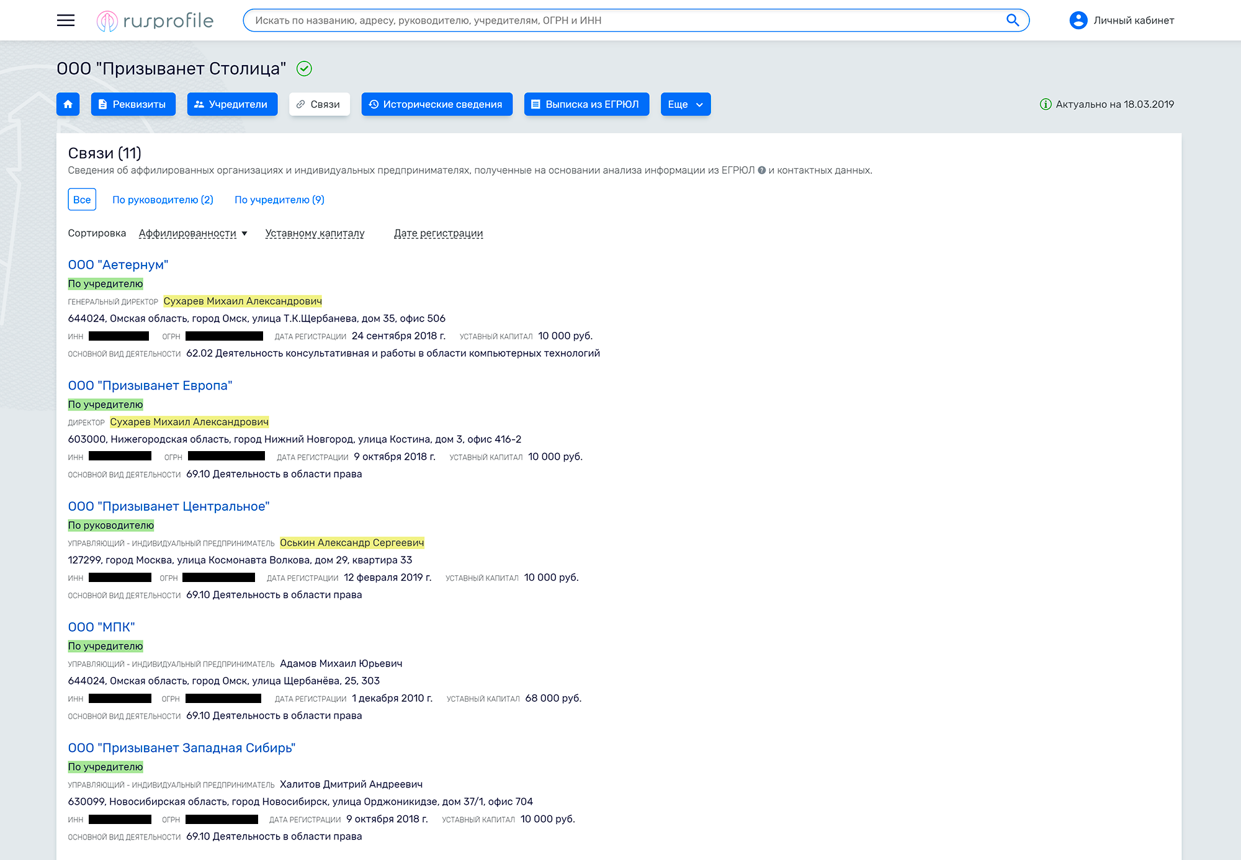Click activity 62.02 Деятельность консультативная
This screenshot has height=860, width=1241.
click(393, 353)
